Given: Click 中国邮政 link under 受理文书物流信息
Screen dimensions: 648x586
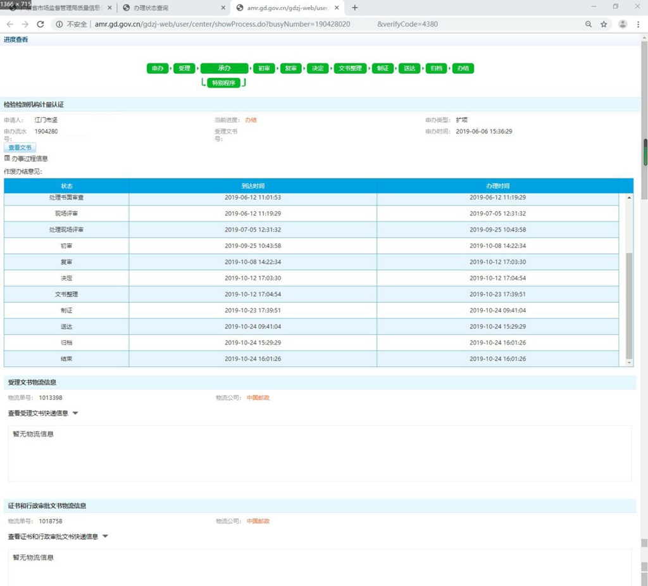Looking at the screenshot, I should point(258,398).
